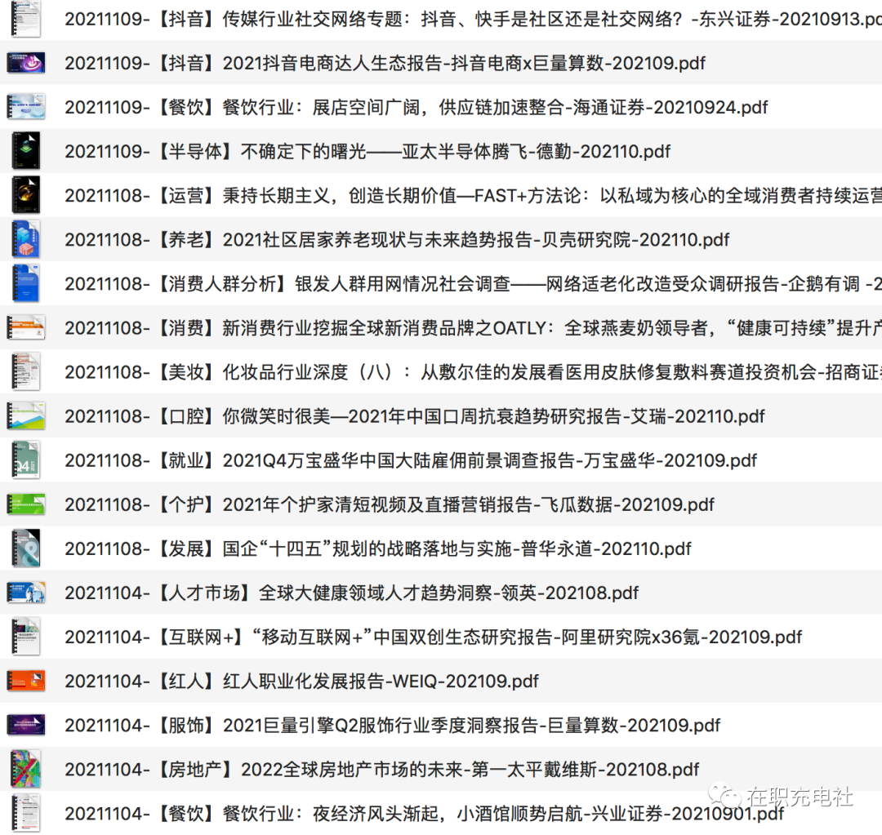Select file name '2021年个护家清短视频及直播营销报告-飞瓜数据-202109.pdf'

tap(469, 505)
